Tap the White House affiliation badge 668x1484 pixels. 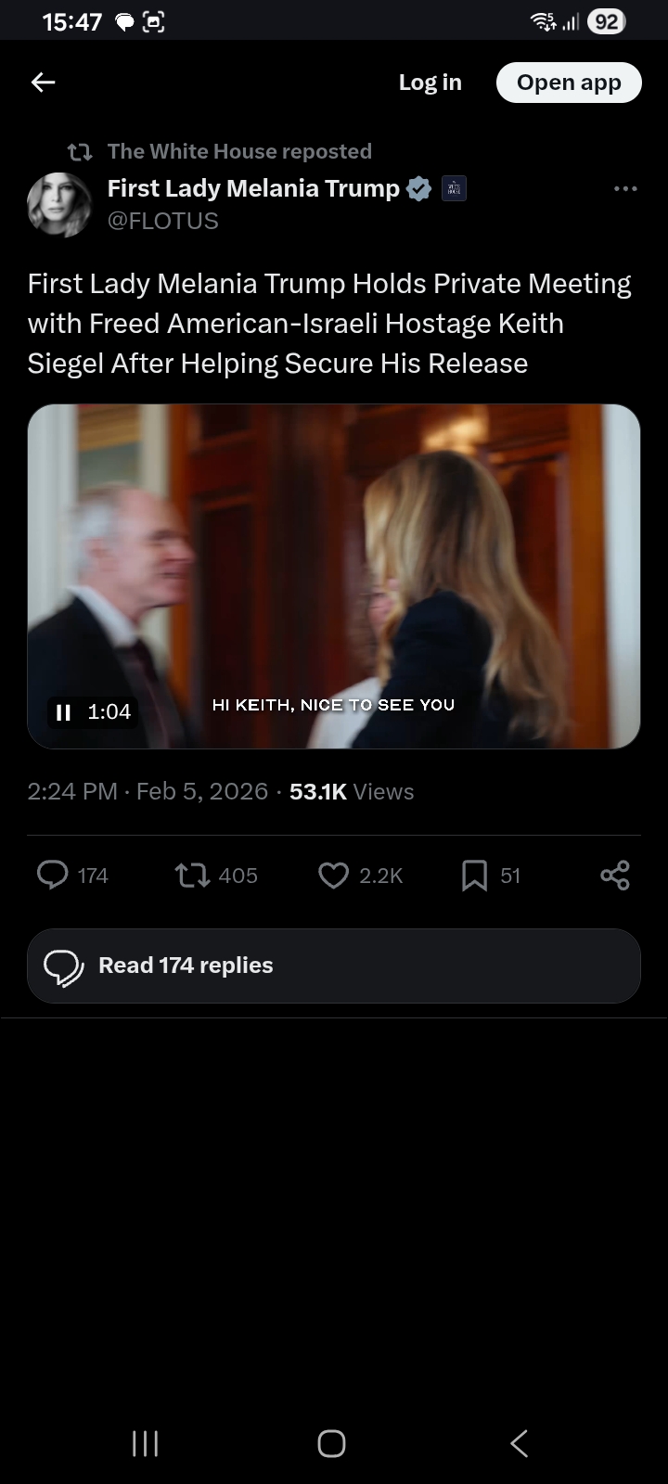(x=454, y=188)
